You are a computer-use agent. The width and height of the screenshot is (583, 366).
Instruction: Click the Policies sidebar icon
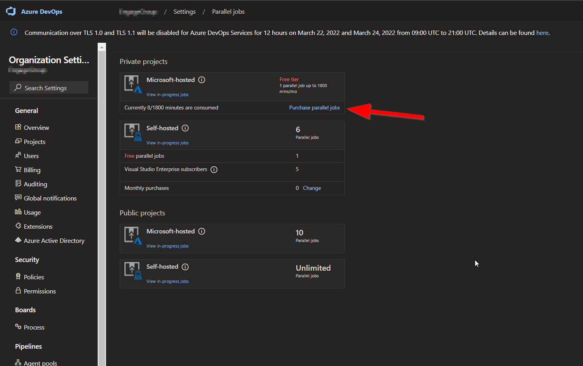pos(18,276)
